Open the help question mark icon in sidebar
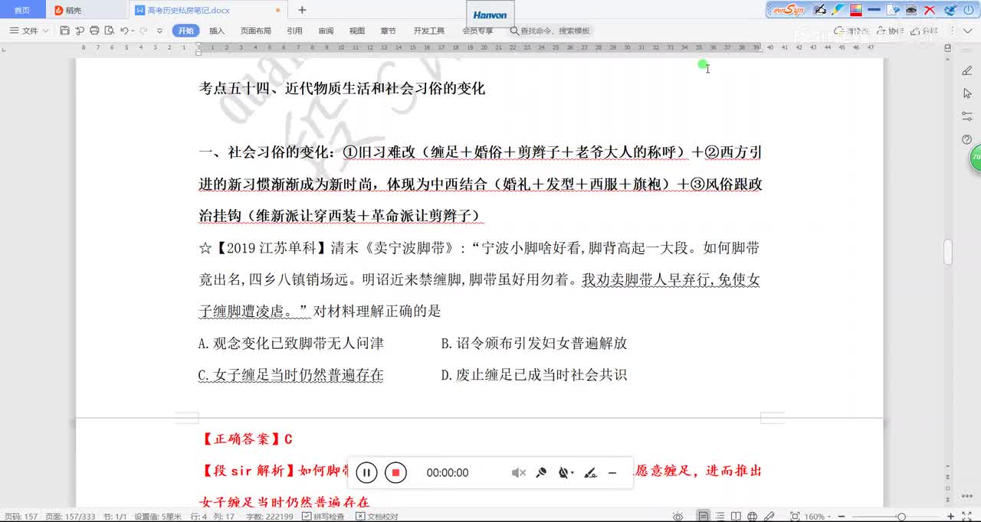The height and width of the screenshot is (522, 981). click(x=967, y=139)
